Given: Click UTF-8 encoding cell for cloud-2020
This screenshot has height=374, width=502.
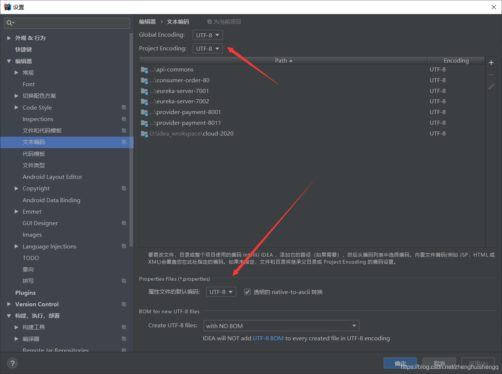Looking at the screenshot, I should [x=437, y=134].
